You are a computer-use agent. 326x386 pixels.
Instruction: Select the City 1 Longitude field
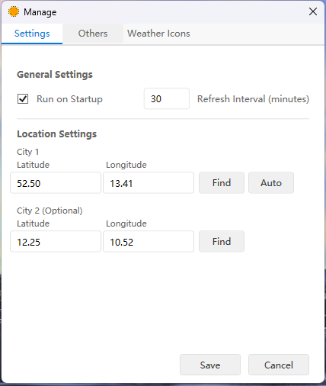[x=149, y=183]
